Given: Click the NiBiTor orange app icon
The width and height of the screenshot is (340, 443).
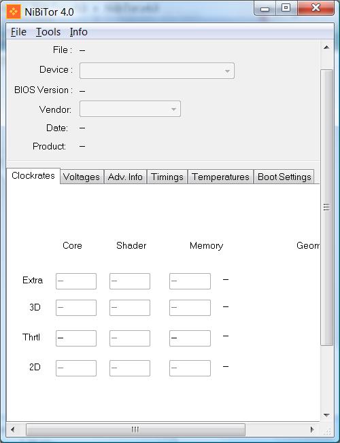Looking at the screenshot, I should [14, 12].
